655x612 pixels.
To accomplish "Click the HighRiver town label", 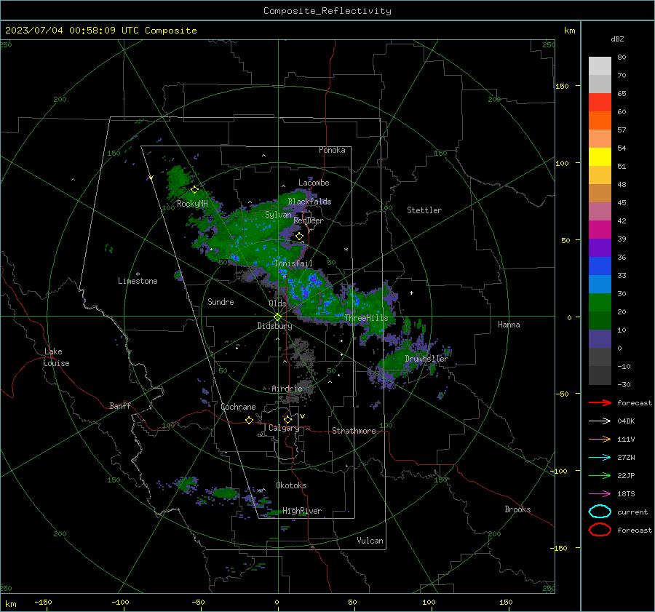I will click(302, 511).
